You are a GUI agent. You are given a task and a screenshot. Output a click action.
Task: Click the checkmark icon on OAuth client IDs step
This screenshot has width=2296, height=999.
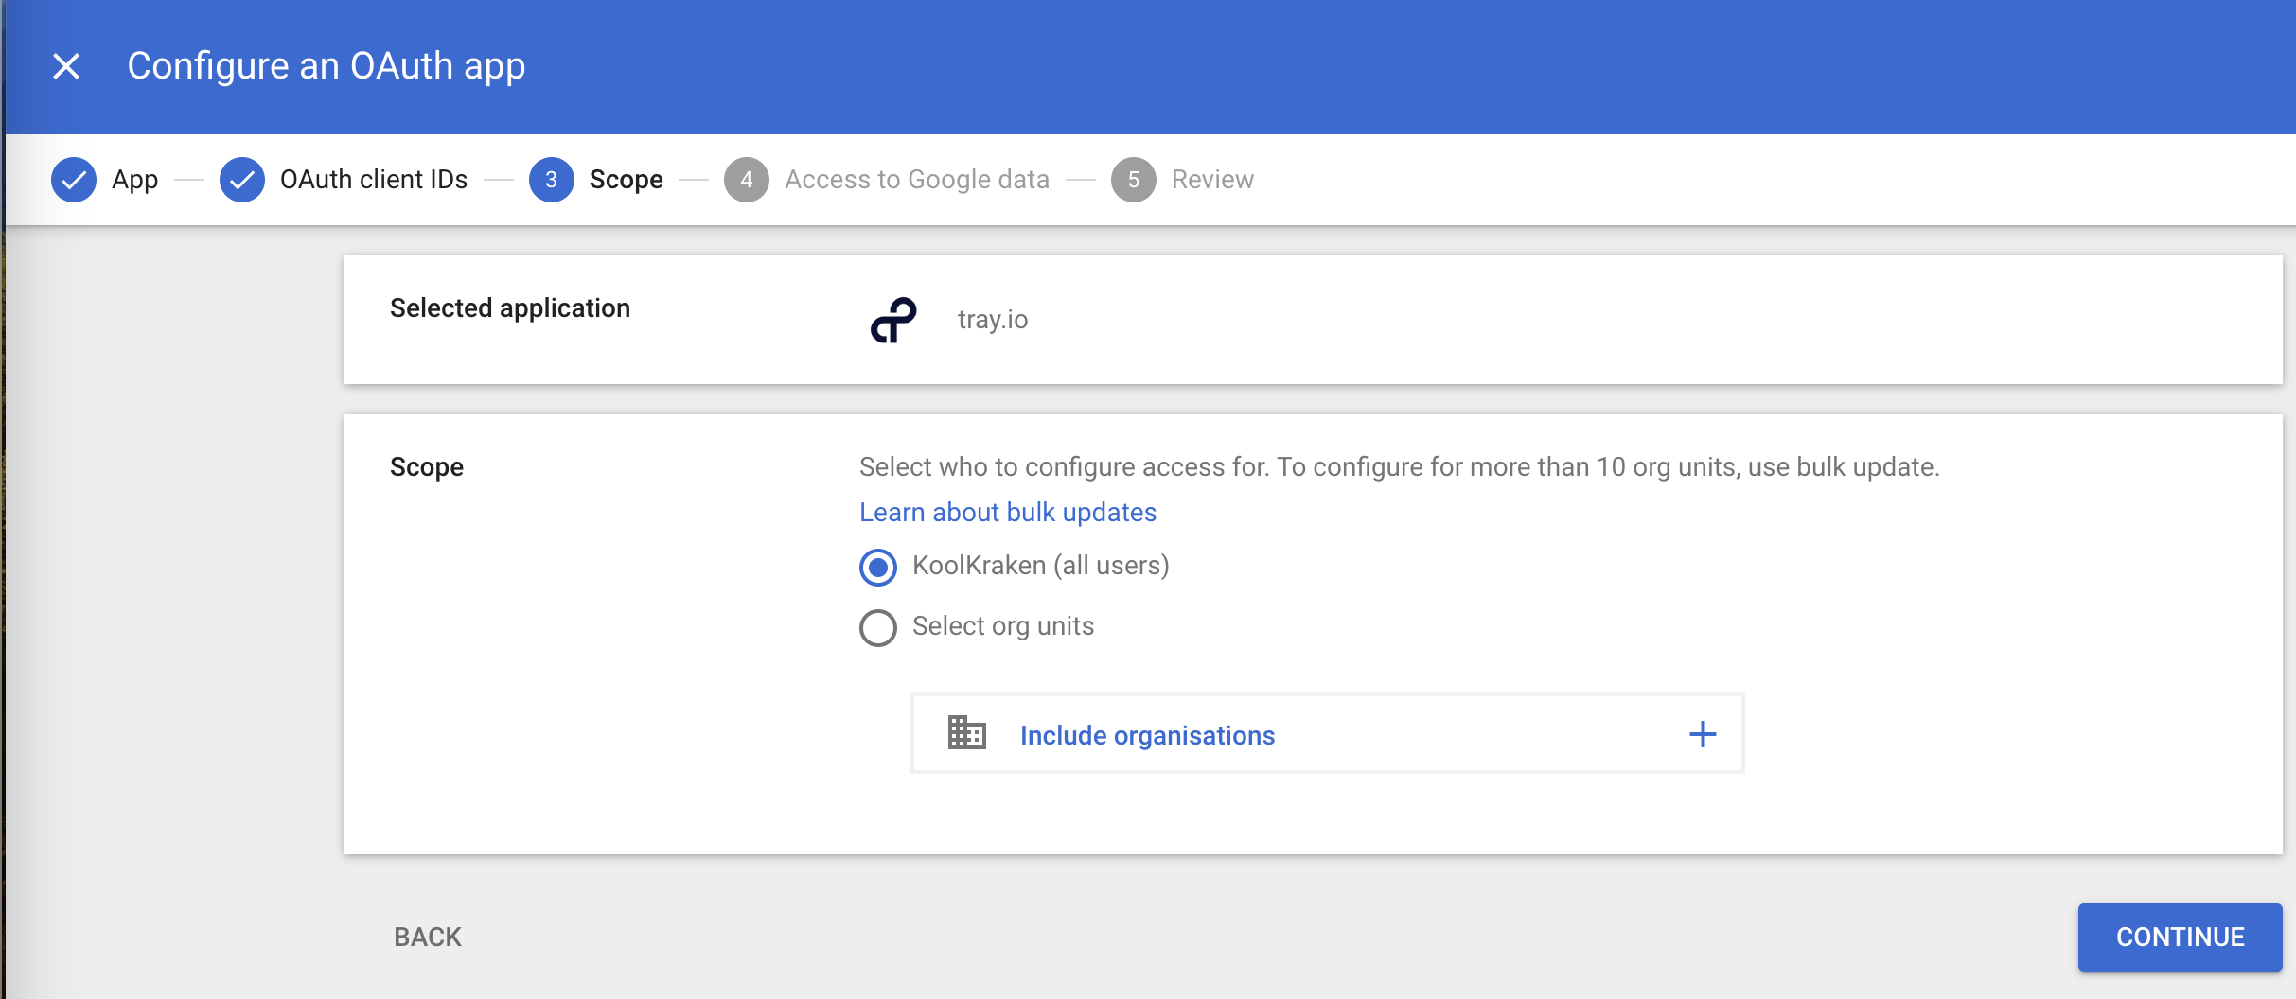(242, 179)
